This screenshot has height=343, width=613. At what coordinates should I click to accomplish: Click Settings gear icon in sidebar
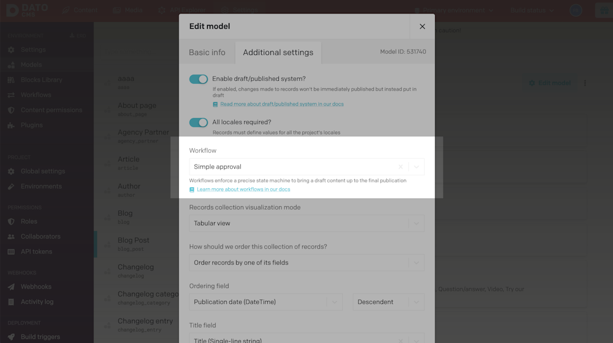pyautogui.click(x=11, y=50)
